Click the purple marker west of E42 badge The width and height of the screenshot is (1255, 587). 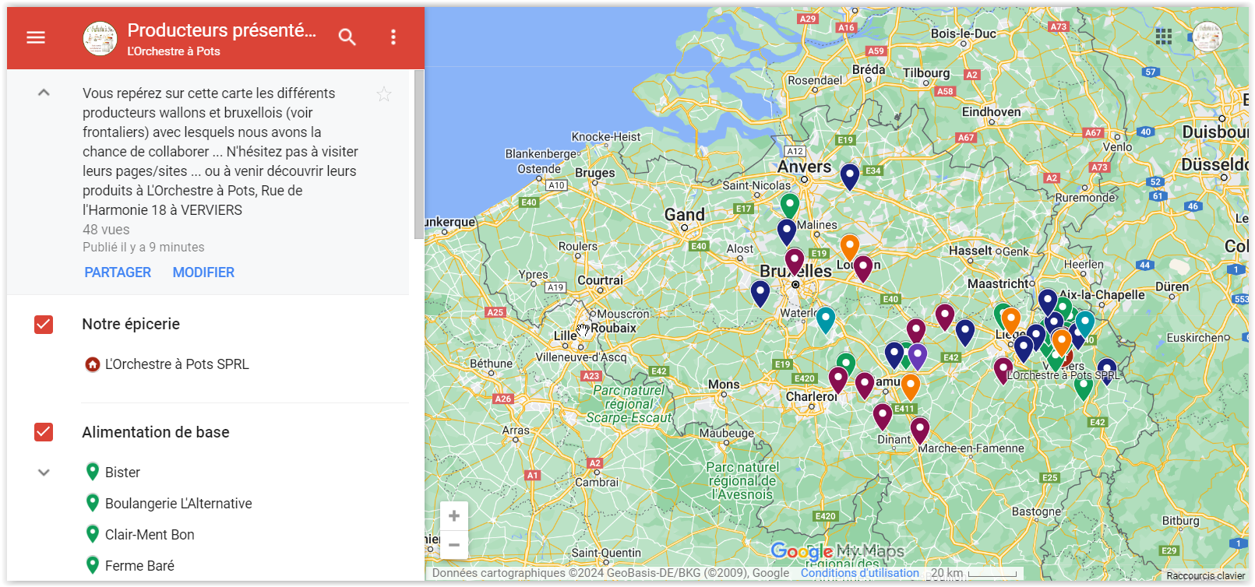918,356
